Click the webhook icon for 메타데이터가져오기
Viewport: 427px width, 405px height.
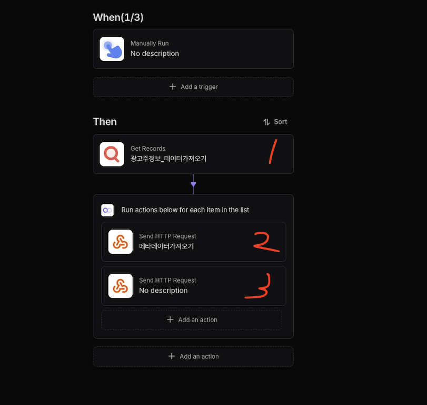coord(121,242)
